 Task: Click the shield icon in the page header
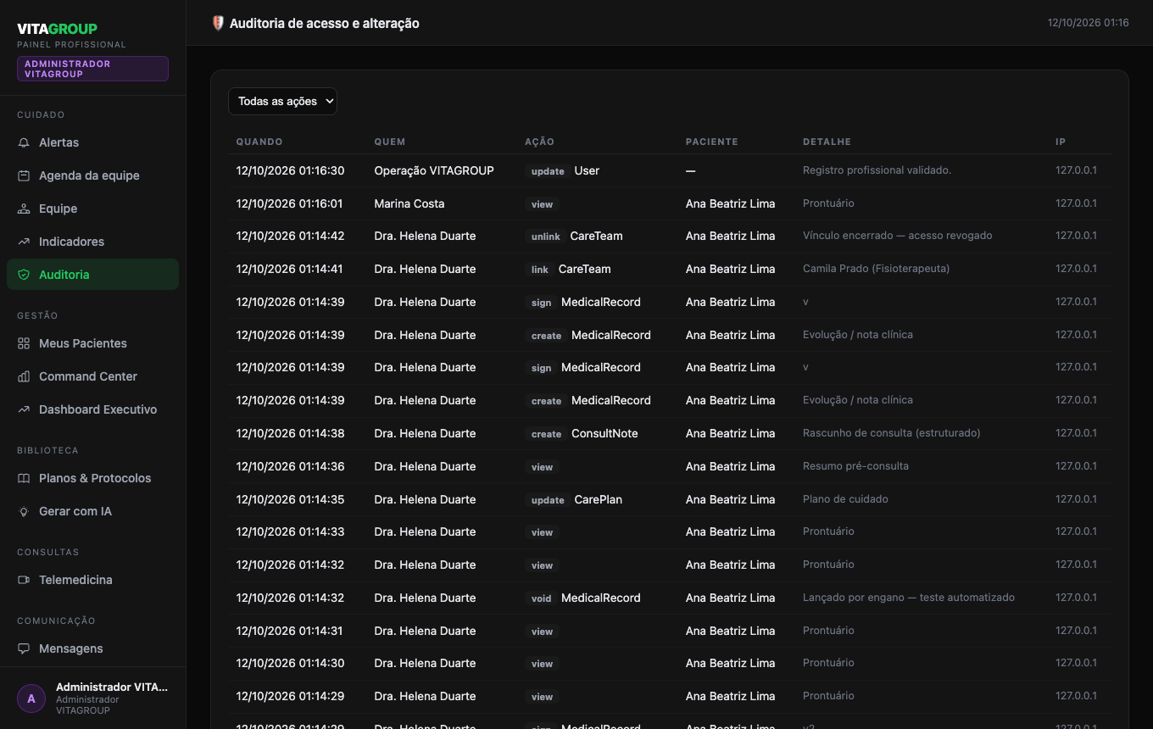[218, 23]
